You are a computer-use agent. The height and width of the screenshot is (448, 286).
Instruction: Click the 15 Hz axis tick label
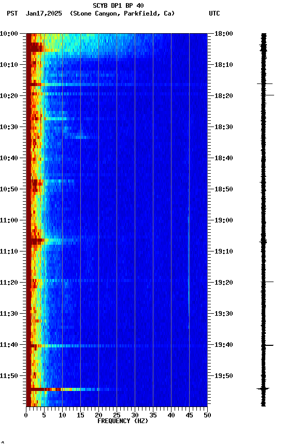point(80,415)
